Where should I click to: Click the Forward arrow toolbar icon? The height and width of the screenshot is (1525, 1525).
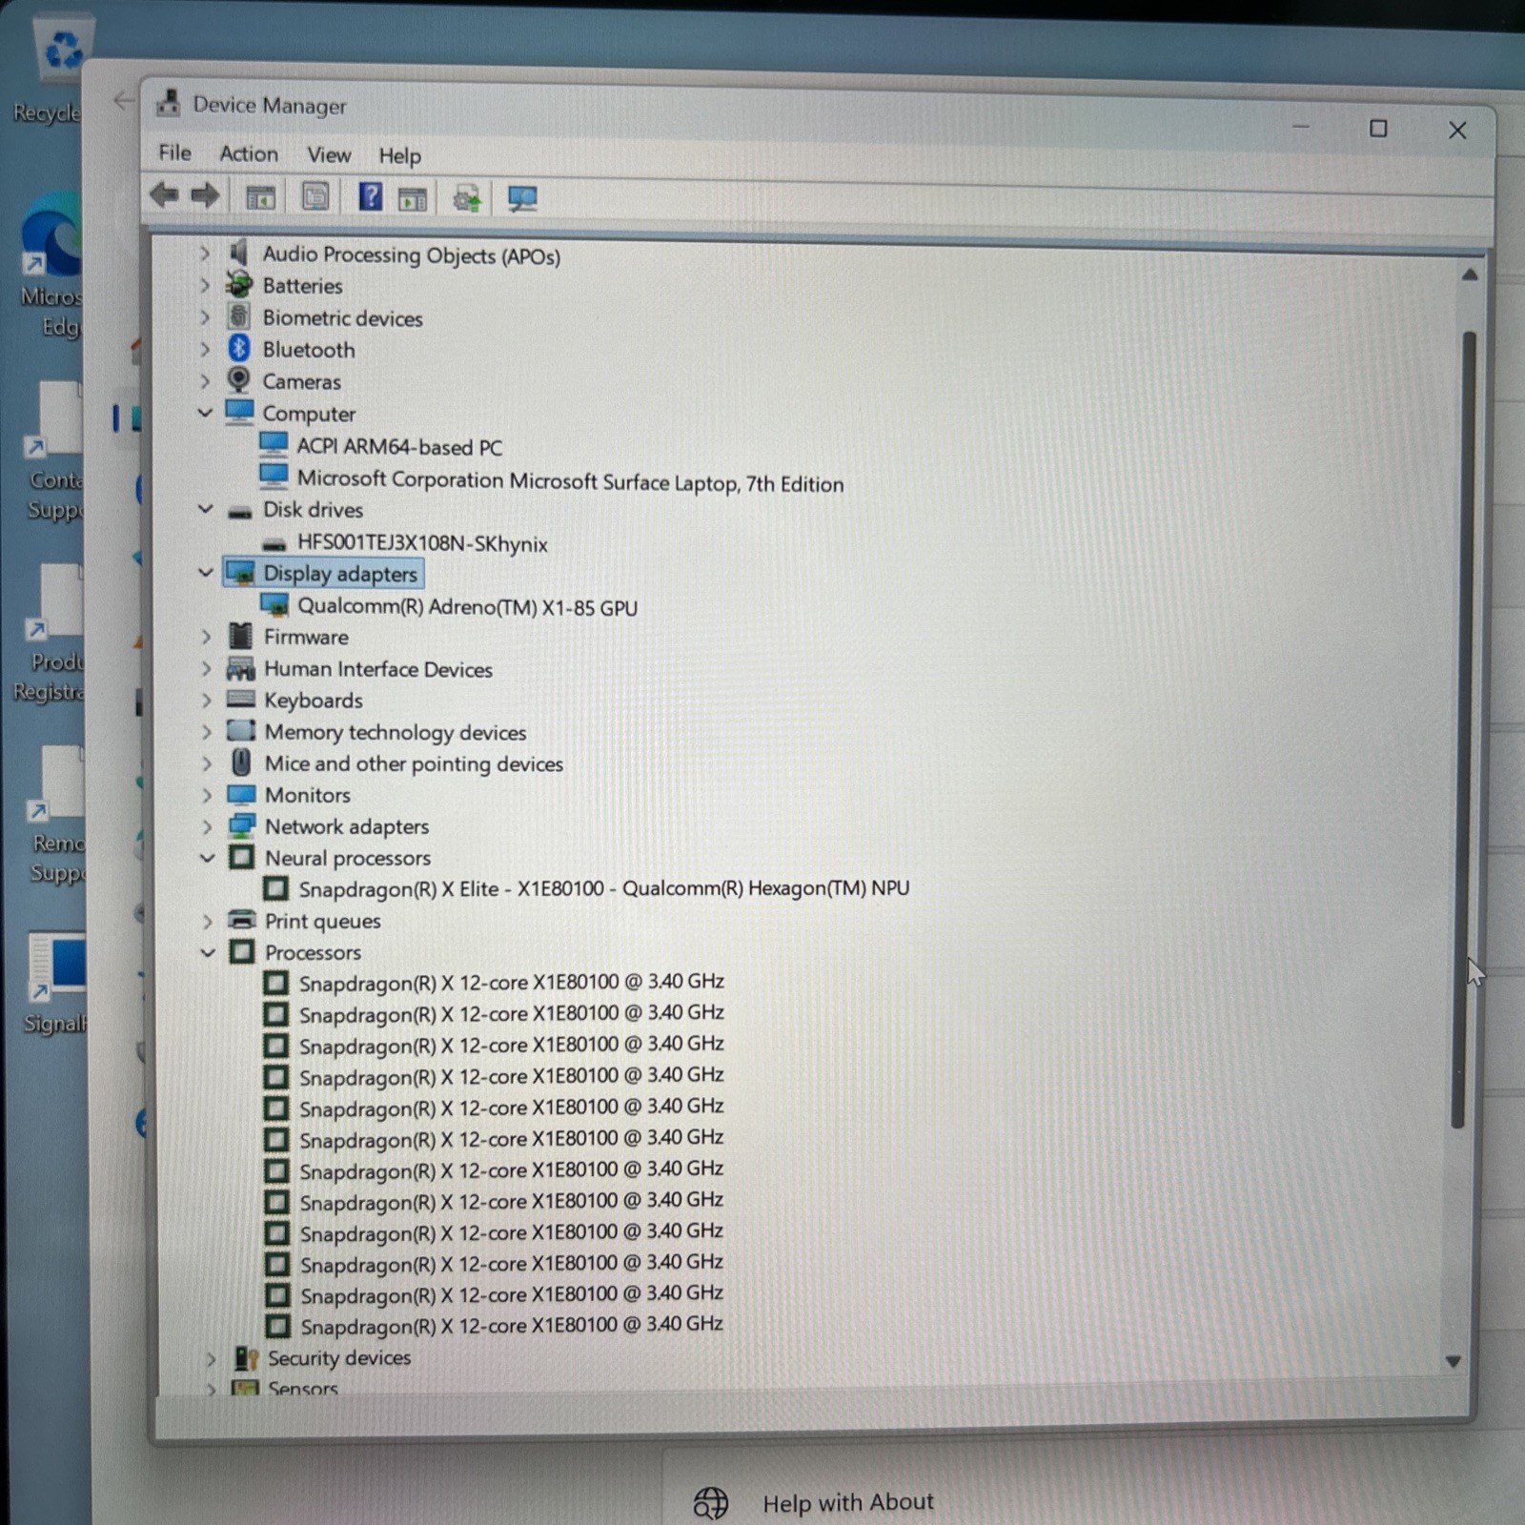point(205,195)
